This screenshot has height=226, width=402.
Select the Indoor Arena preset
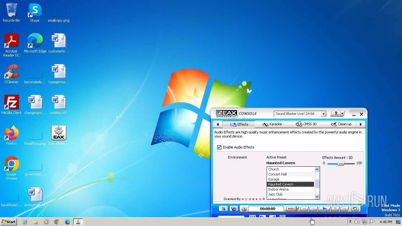290,189
